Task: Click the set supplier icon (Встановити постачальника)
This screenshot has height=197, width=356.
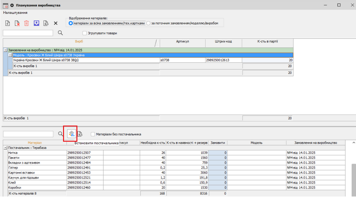Action: (72, 134)
